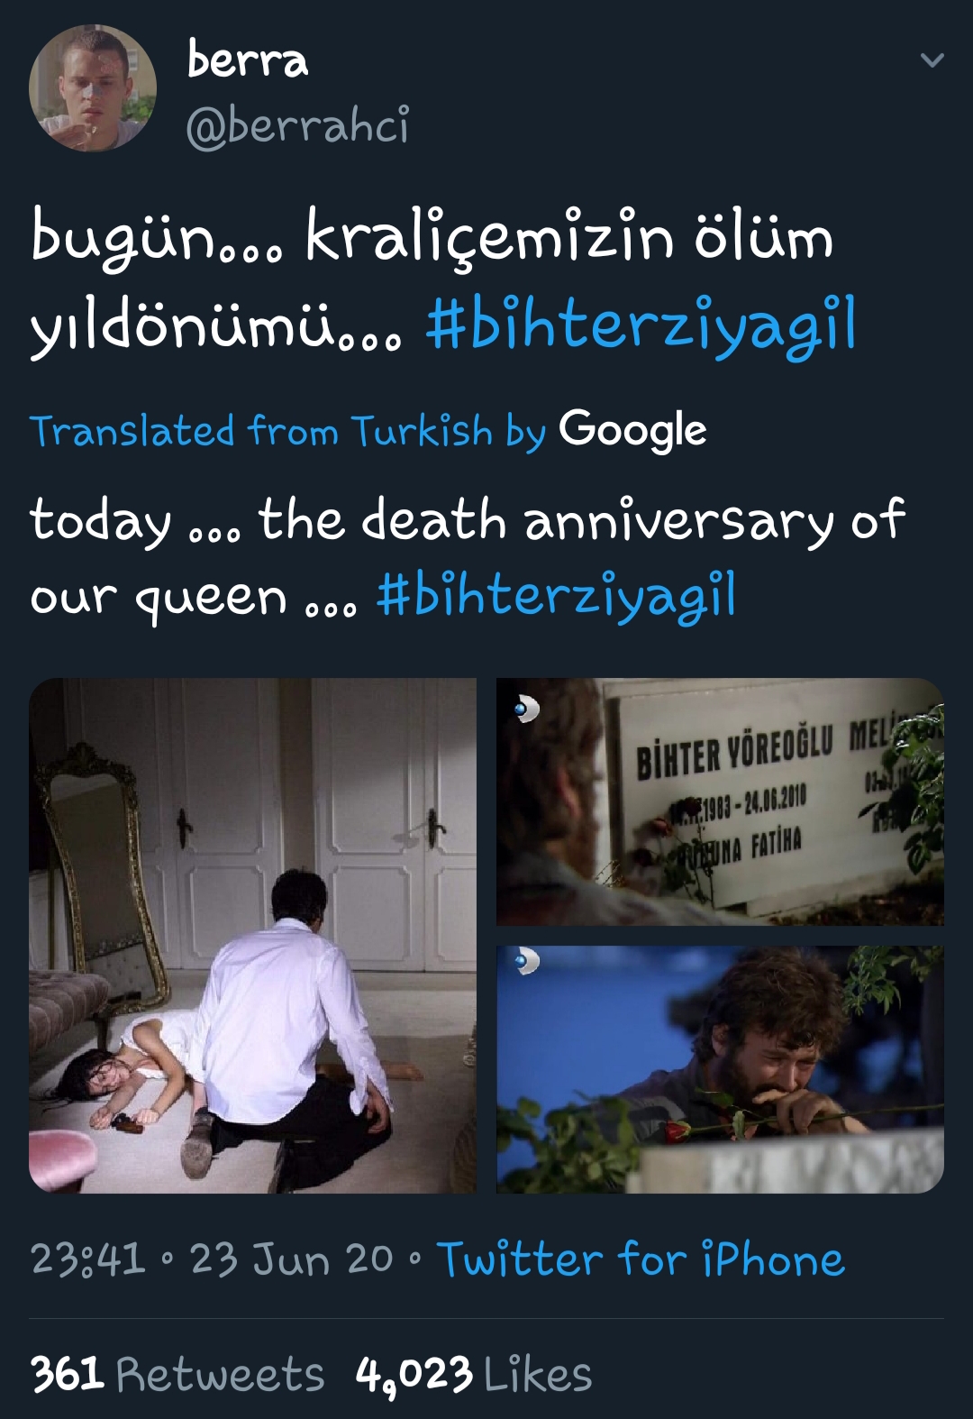Open the Twitter for iPhone source link

point(641,1259)
